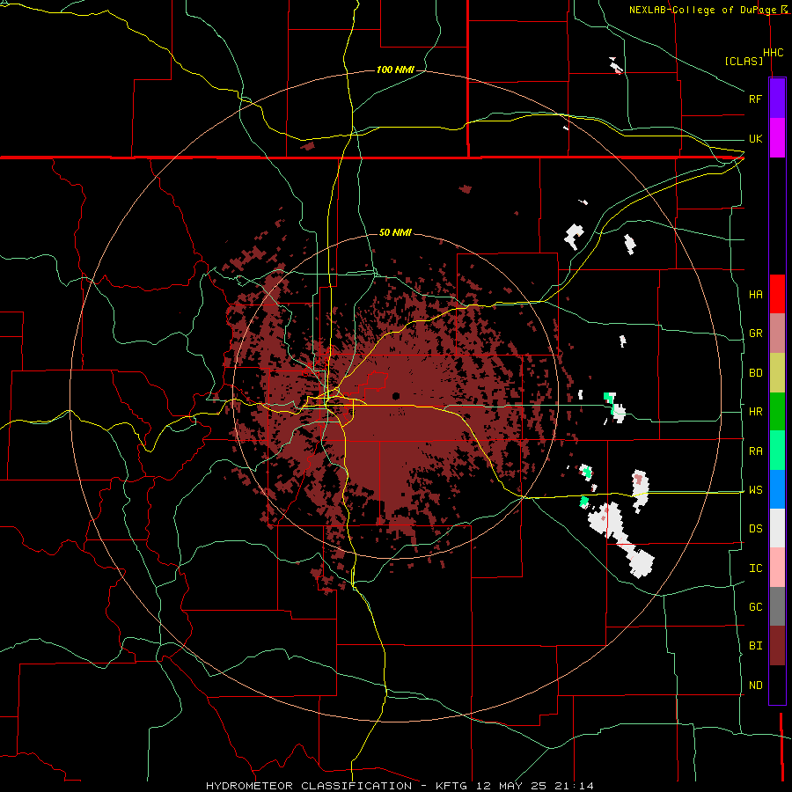The height and width of the screenshot is (792, 792).
Task: Click the DS legend label
Action: [x=756, y=529]
